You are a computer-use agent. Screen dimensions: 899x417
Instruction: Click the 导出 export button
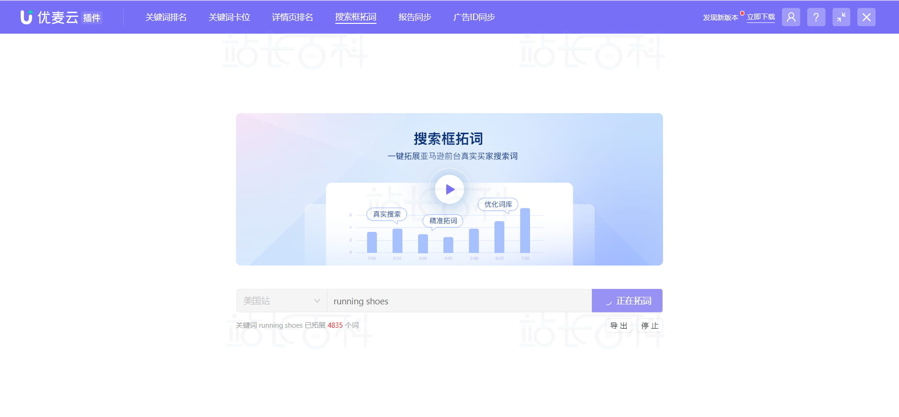619,325
